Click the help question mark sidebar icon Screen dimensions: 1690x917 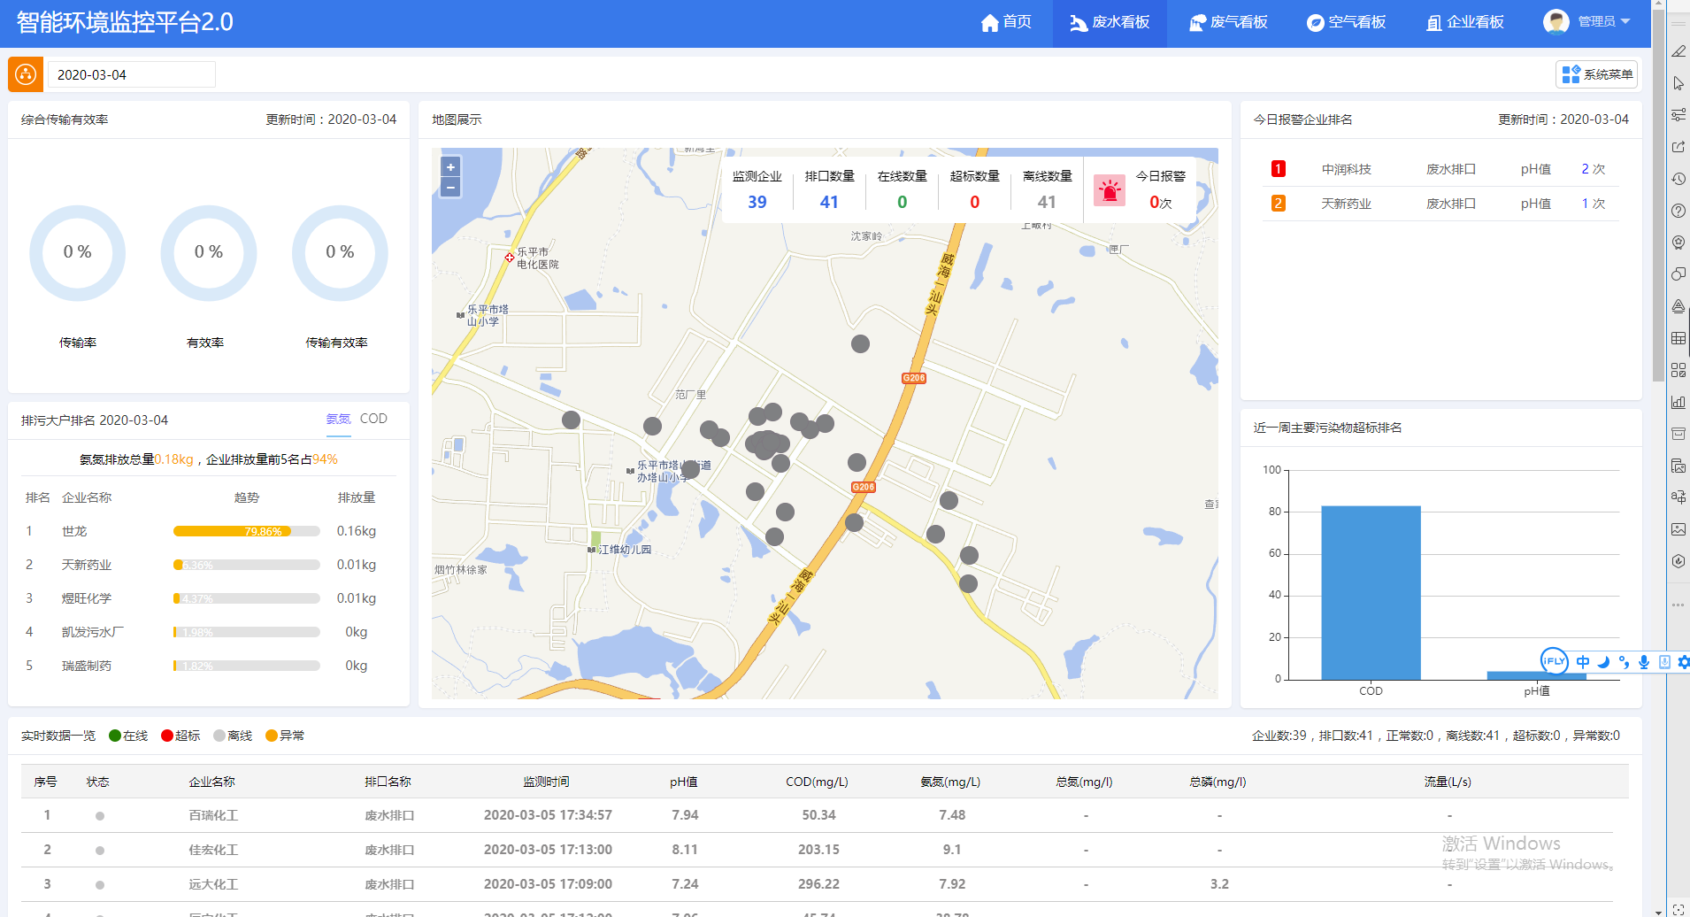point(1678,211)
